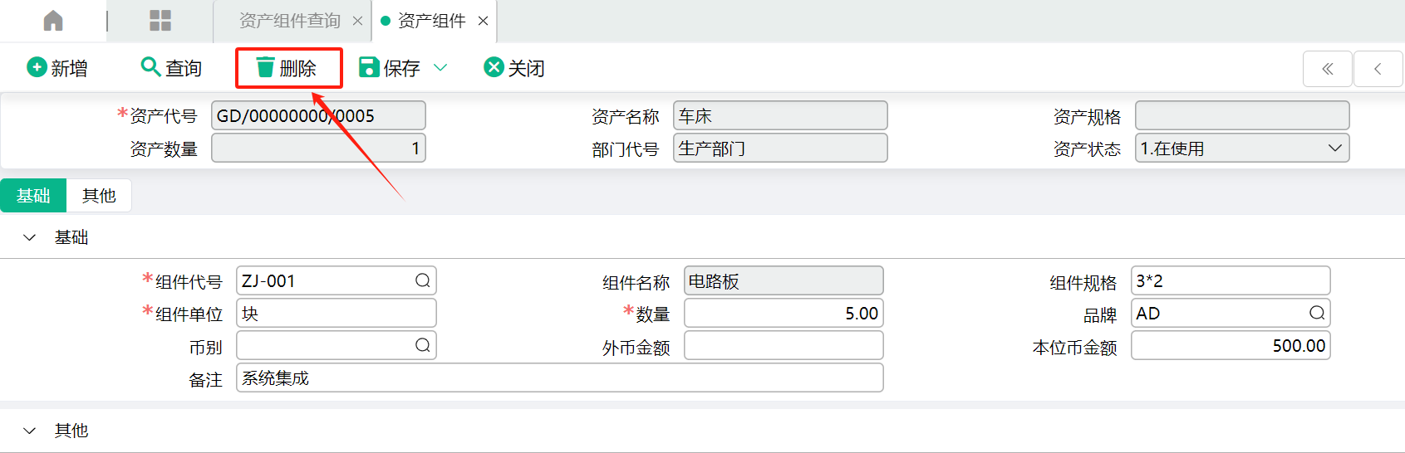Viewport: 1405px width, 453px height.
Task: Expand the 其他 section chevron
Action: click(x=30, y=431)
